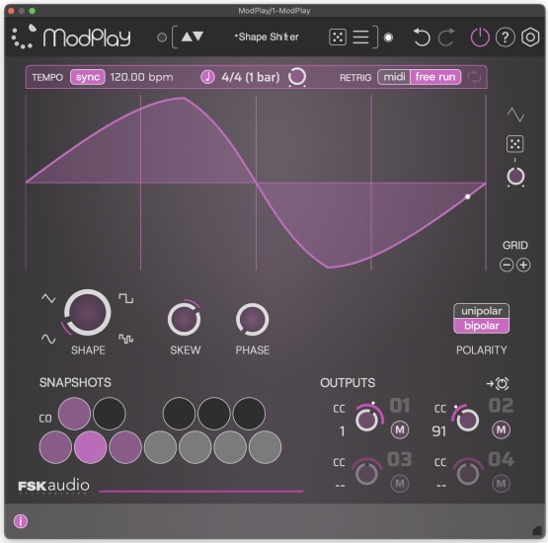Switch polarity to bipolar
The height and width of the screenshot is (543, 548).
pyautogui.click(x=481, y=326)
